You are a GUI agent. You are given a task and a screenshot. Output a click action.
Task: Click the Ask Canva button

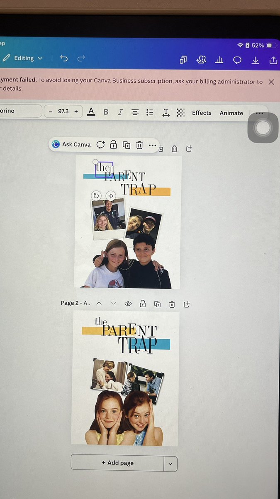coord(71,144)
